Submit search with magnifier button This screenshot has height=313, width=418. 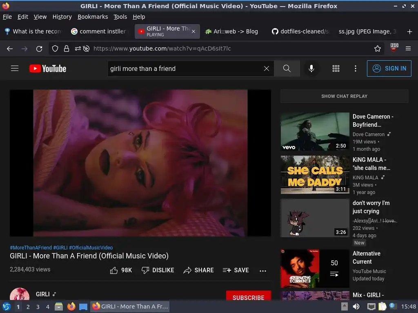click(287, 68)
